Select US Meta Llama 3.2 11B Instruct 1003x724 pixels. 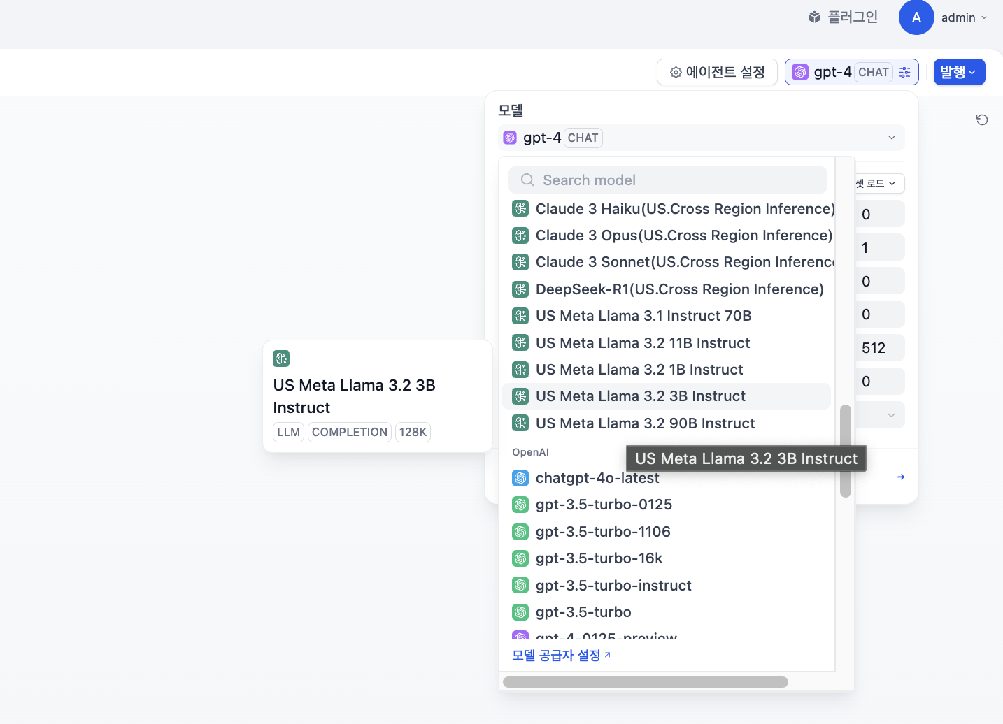tap(668, 343)
